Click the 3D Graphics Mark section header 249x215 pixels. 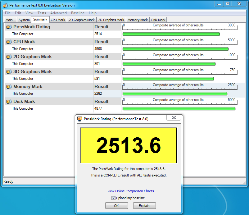point(49,72)
